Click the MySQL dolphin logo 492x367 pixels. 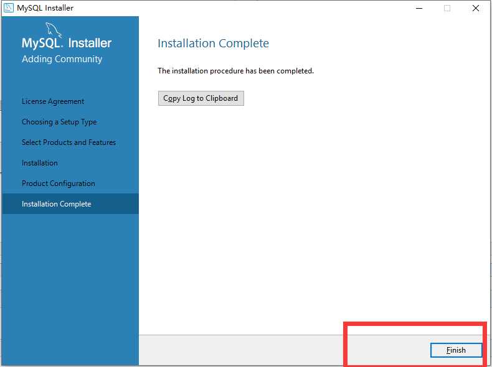coord(54,30)
